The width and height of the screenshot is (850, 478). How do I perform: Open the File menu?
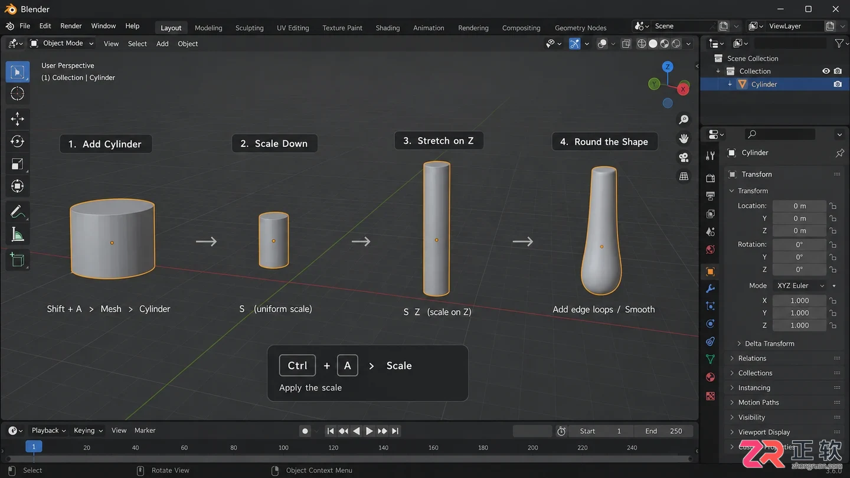point(25,26)
